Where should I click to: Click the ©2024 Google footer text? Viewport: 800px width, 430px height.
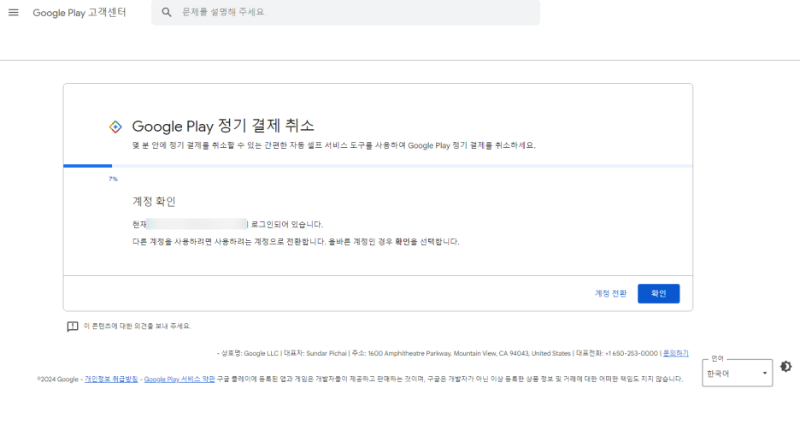coord(57,379)
